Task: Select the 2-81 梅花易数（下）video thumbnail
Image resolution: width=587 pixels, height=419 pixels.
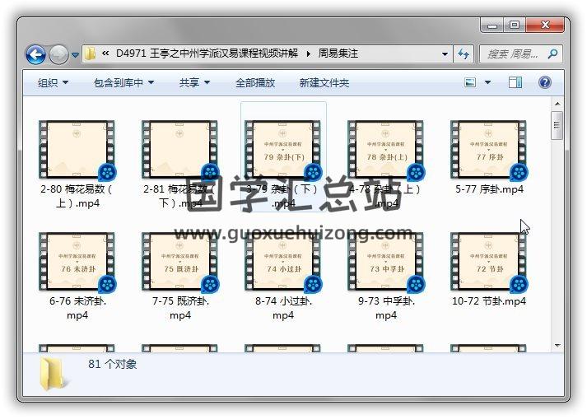Action: pos(180,149)
